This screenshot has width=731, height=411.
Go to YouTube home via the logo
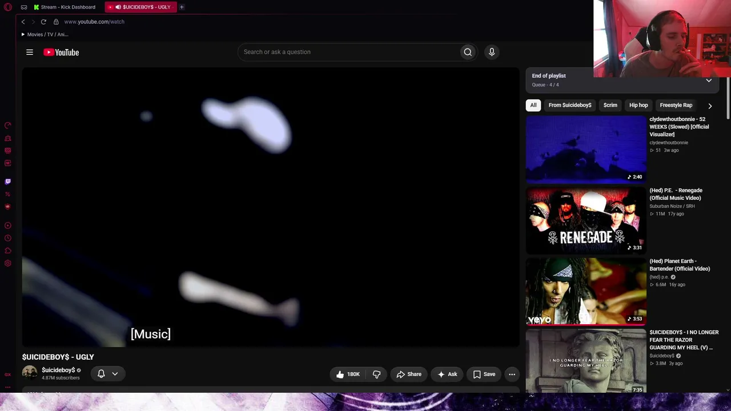61,53
